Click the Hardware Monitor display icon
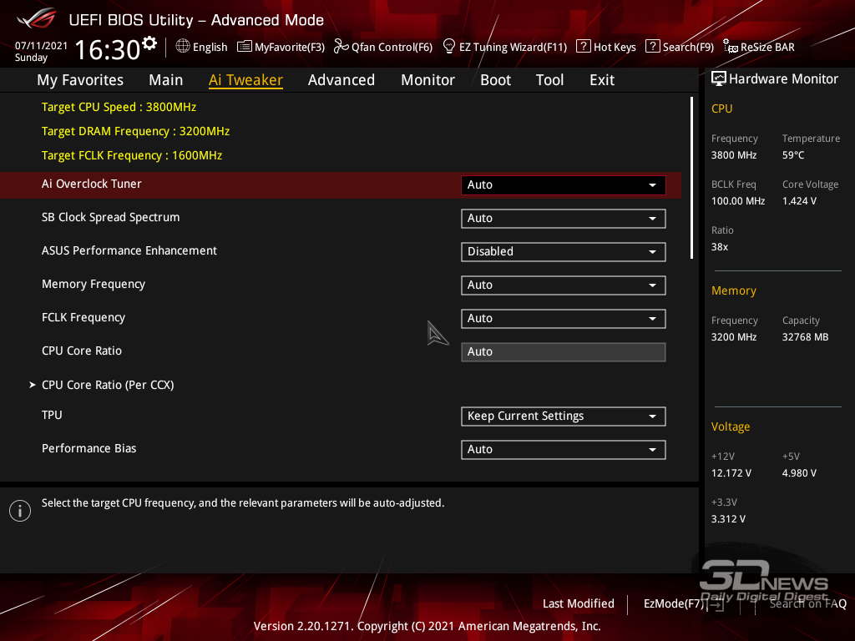Image resolution: width=855 pixels, height=641 pixels. (719, 79)
